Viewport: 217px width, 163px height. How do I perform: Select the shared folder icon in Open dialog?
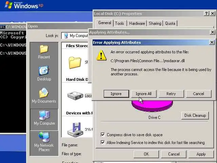[x=75, y=62]
